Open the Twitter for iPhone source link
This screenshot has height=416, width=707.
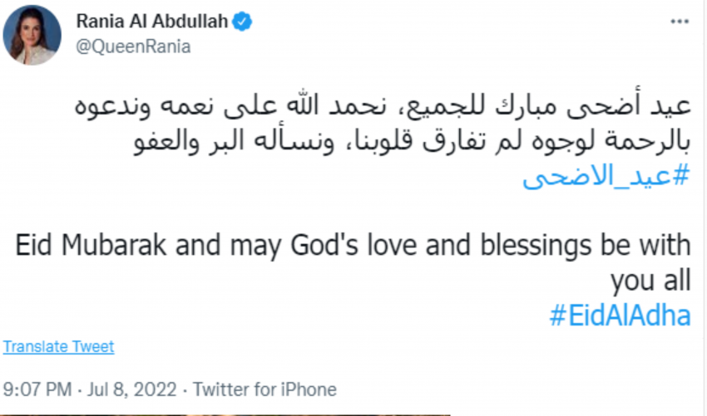265,389
